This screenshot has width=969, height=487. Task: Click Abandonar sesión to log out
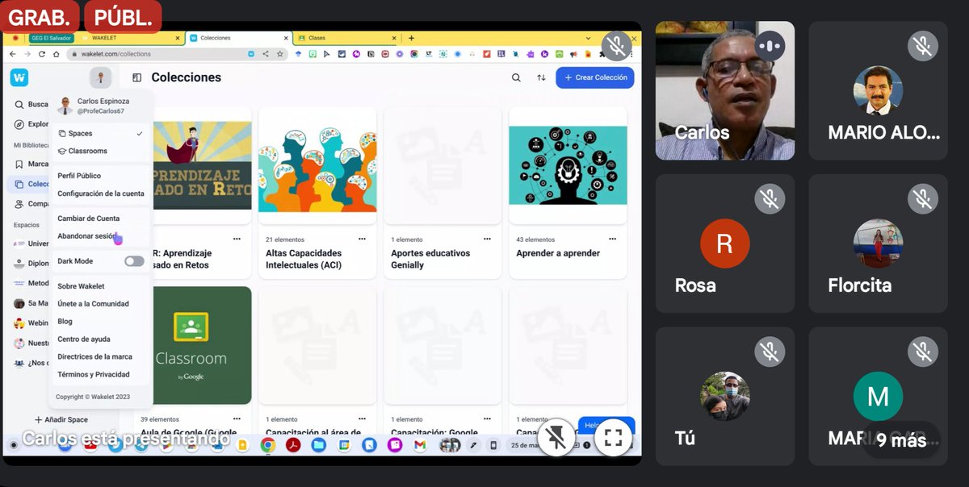point(87,236)
